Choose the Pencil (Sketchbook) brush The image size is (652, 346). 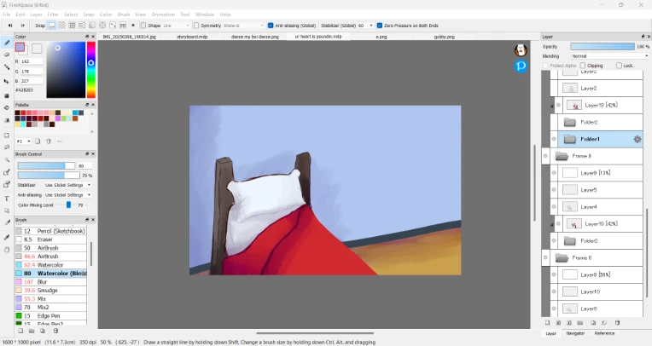[x=50, y=231]
